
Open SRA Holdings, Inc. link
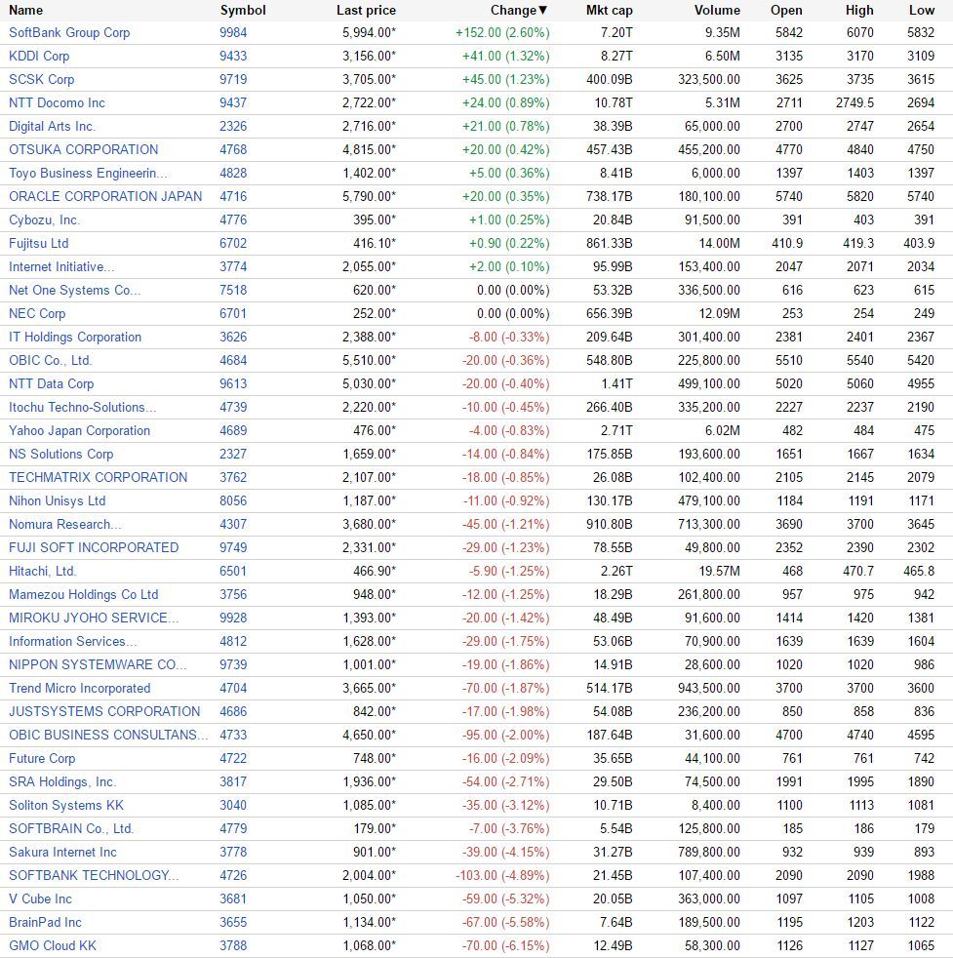62,782
